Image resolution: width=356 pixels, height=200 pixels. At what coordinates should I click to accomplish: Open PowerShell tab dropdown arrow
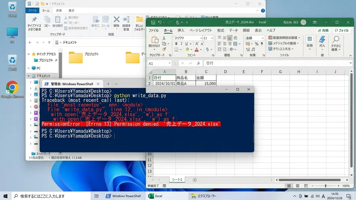116,84
